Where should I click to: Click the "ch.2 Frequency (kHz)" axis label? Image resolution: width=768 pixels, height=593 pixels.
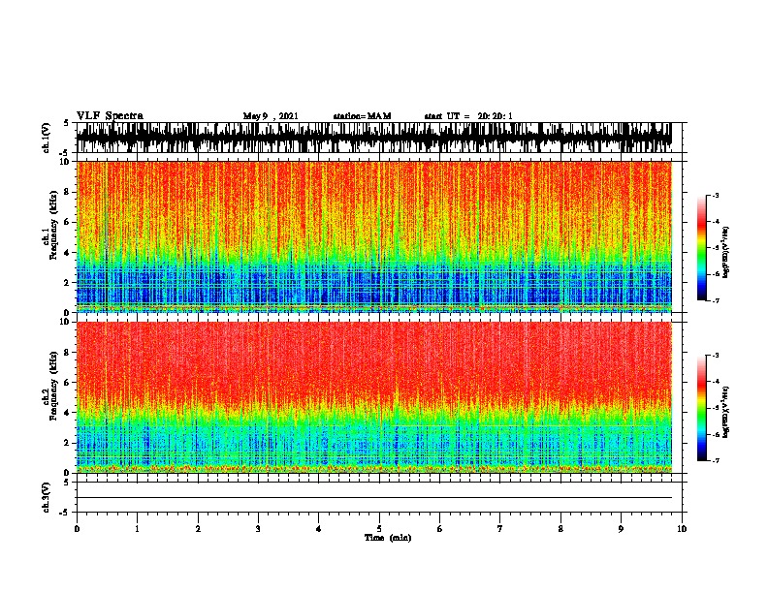pos(49,385)
